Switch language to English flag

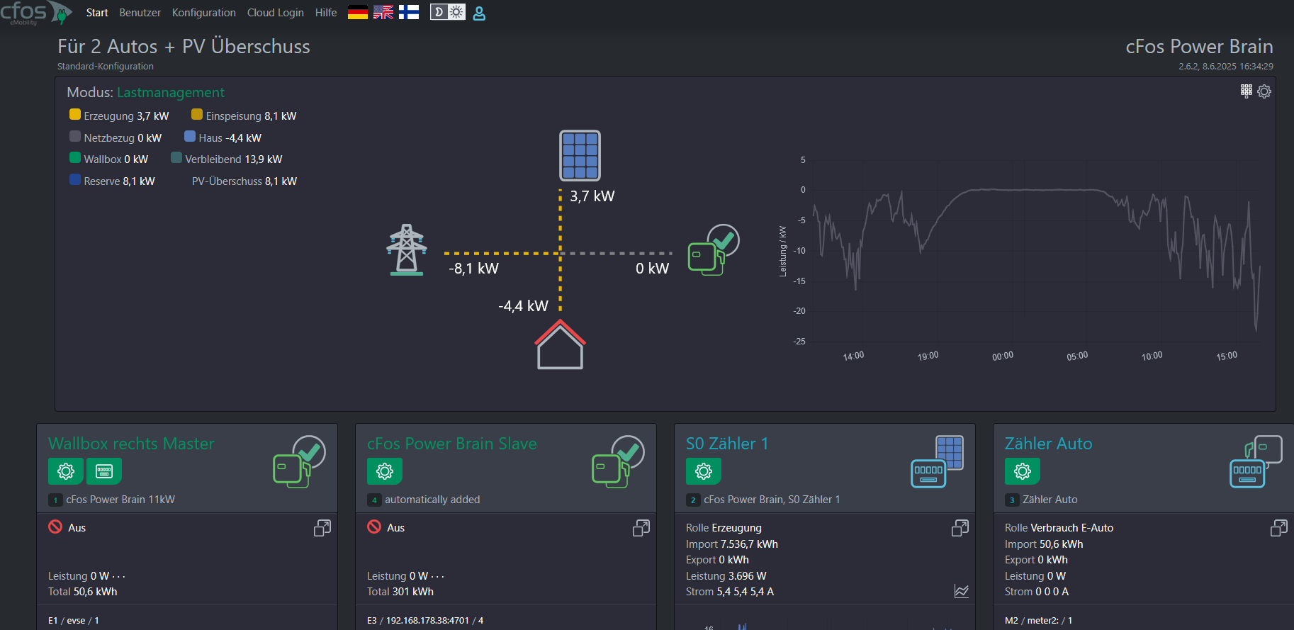pyautogui.click(x=383, y=13)
